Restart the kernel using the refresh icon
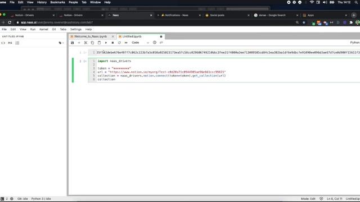The image size is (360, 202). [x=119, y=43]
